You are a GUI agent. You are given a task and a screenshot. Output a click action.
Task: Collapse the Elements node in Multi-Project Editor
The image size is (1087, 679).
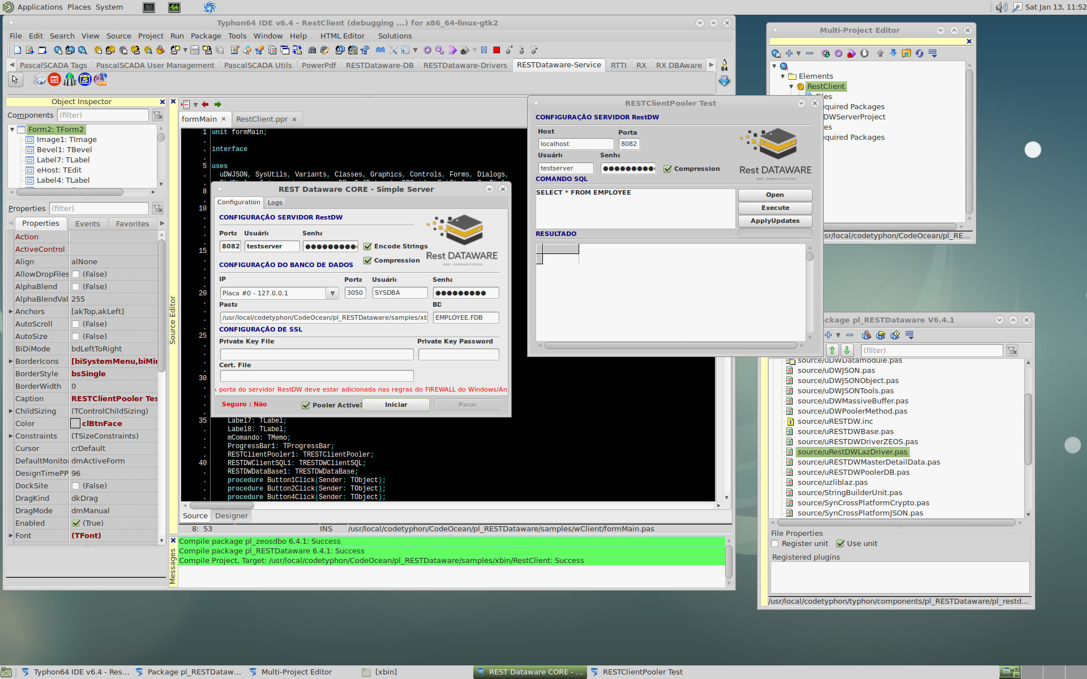[x=783, y=76]
